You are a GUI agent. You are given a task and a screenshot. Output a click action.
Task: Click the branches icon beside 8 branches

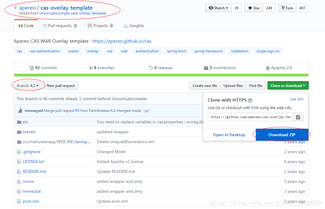91,68
